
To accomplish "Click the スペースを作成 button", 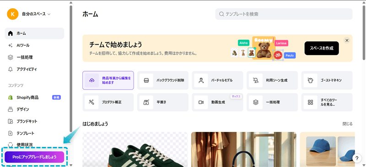I will coord(322,48).
